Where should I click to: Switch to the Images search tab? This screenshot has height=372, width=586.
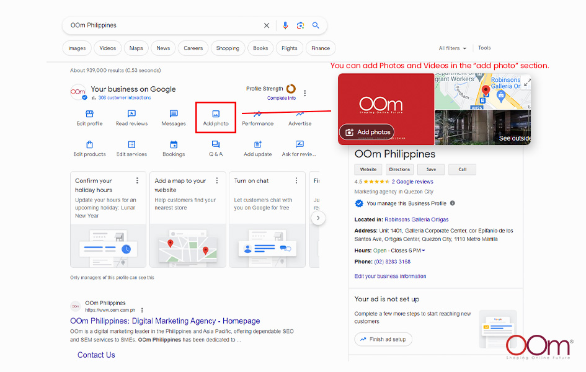(78, 48)
